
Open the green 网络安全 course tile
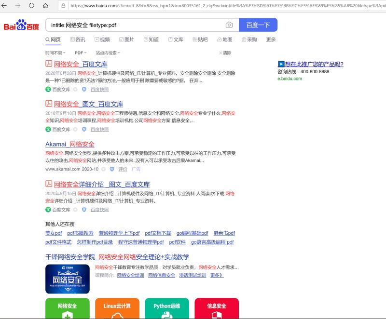[68, 308]
